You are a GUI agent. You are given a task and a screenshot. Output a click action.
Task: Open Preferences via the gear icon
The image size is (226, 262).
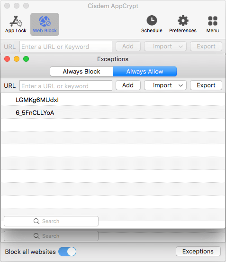point(183,21)
